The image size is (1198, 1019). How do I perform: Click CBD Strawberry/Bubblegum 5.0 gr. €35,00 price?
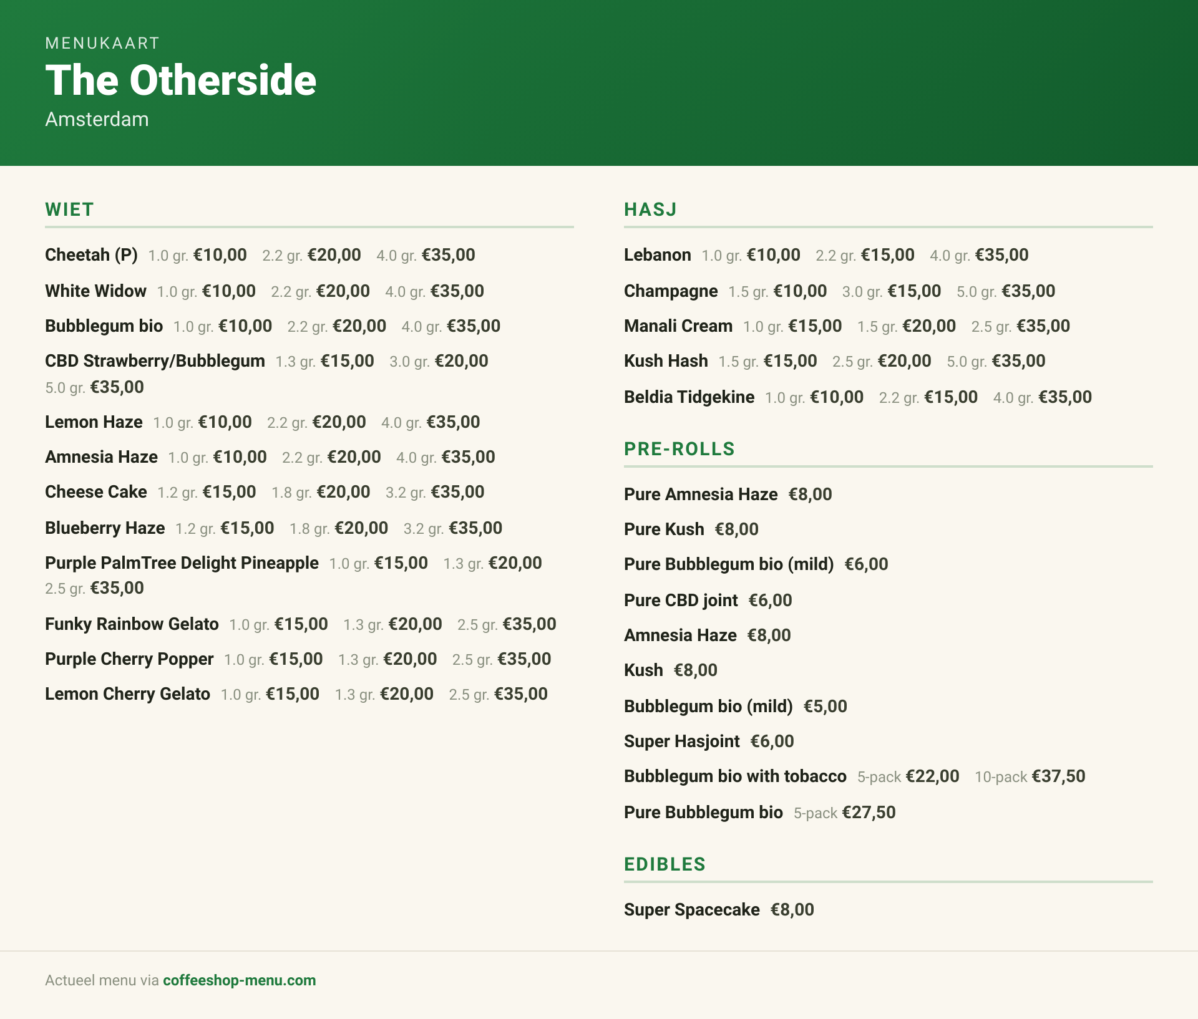click(x=94, y=387)
